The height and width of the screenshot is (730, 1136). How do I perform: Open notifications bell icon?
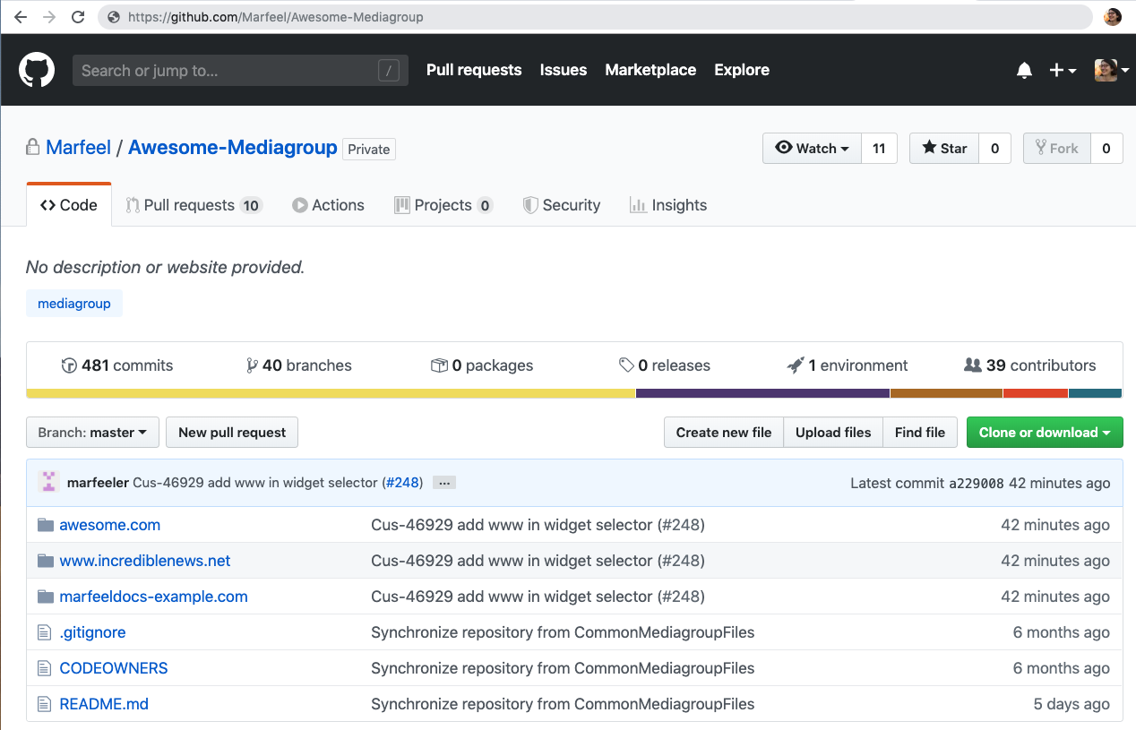pyautogui.click(x=1025, y=71)
